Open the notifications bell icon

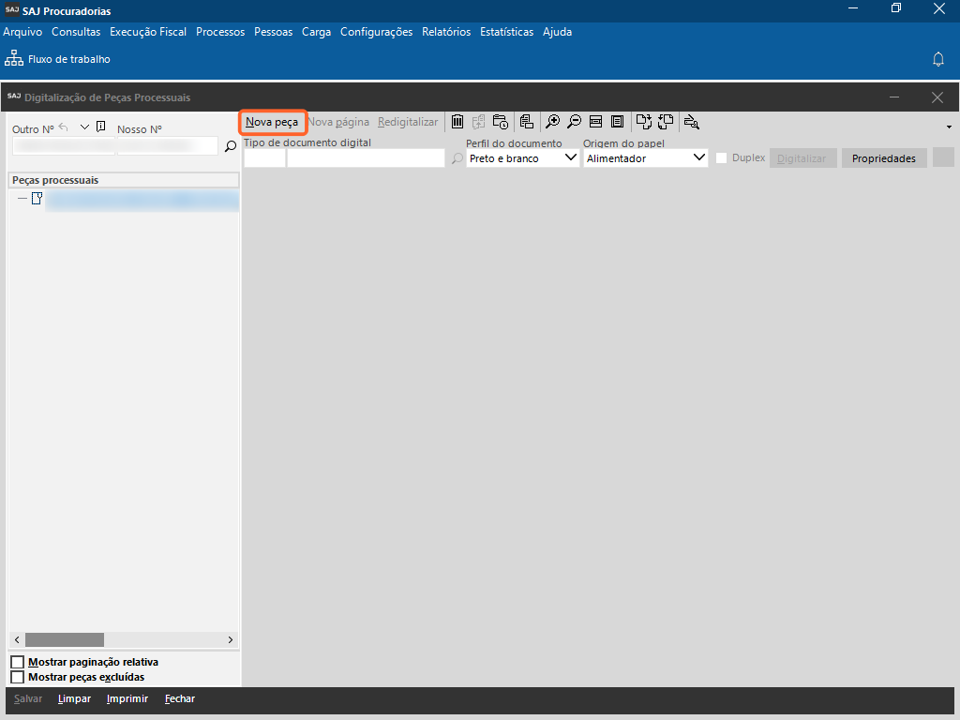(937, 59)
